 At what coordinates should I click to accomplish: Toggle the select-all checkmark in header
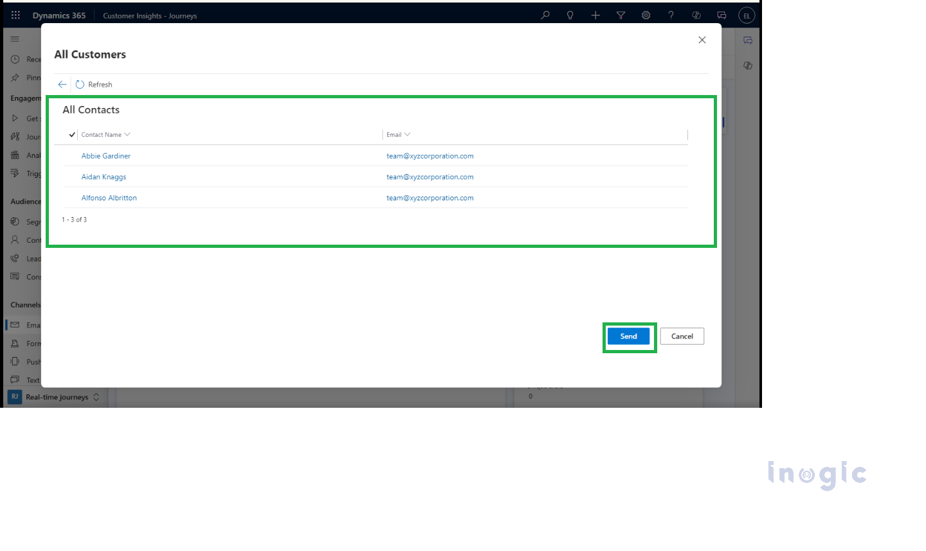click(x=72, y=135)
